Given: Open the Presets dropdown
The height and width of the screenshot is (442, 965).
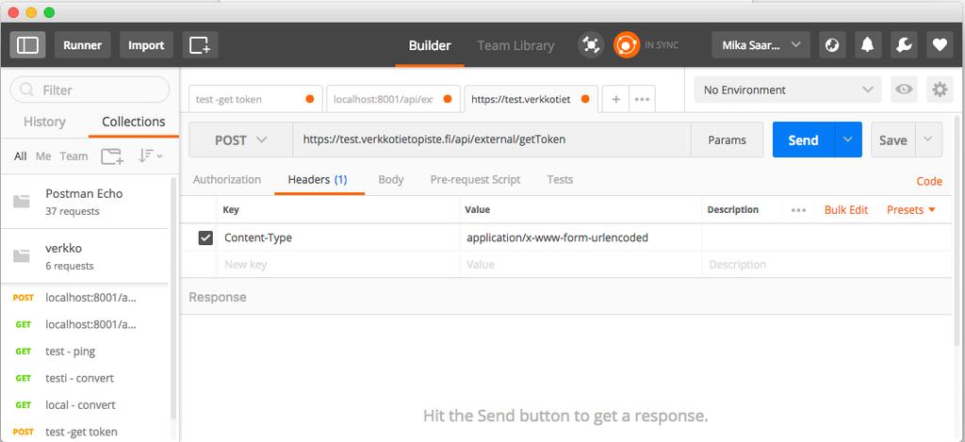Looking at the screenshot, I should 911,210.
